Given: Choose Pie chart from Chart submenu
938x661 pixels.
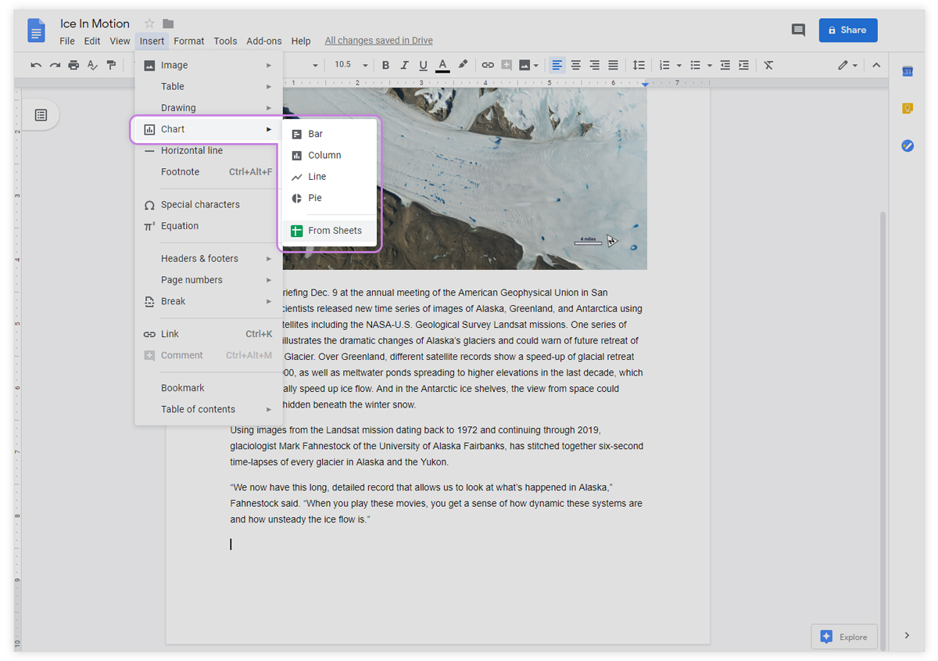Looking at the screenshot, I should point(329,198).
